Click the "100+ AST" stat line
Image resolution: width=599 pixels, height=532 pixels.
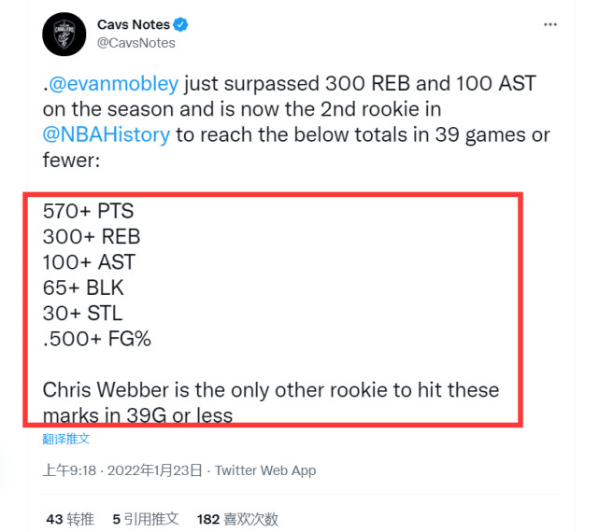(90, 262)
